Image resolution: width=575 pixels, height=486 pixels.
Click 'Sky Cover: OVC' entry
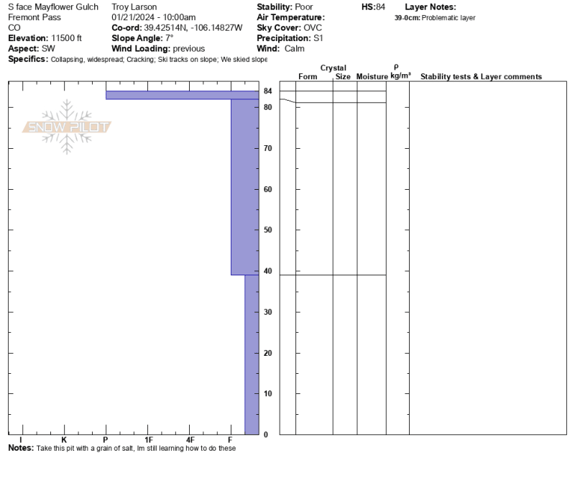(290, 28)
